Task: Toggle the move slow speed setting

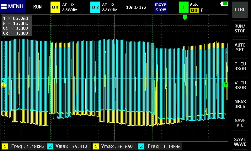Action: click(160, 7)
